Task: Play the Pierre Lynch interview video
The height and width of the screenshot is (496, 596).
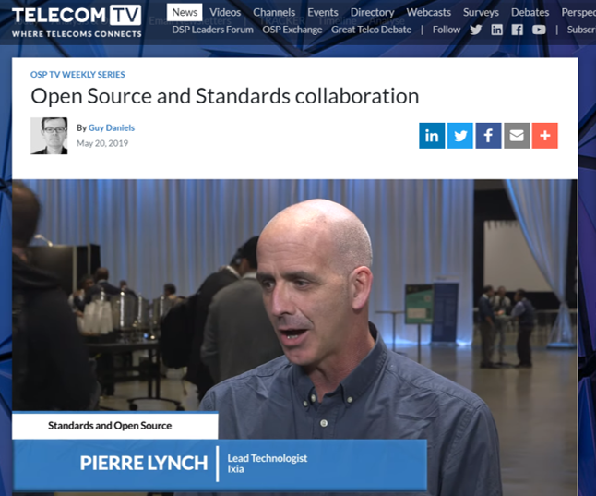Action: click(295, 337)
